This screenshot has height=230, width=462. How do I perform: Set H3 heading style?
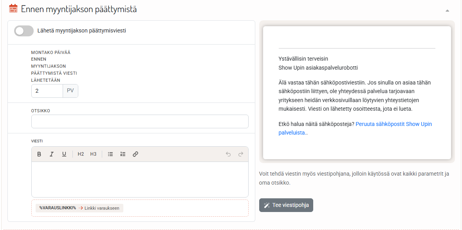click(x=94, y=154)
